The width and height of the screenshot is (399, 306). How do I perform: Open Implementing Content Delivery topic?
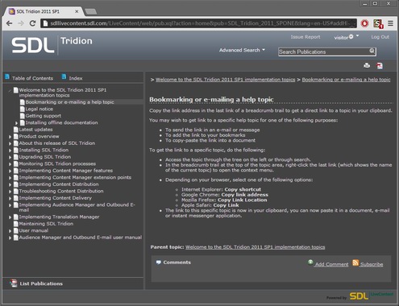(x=56, y=198)
